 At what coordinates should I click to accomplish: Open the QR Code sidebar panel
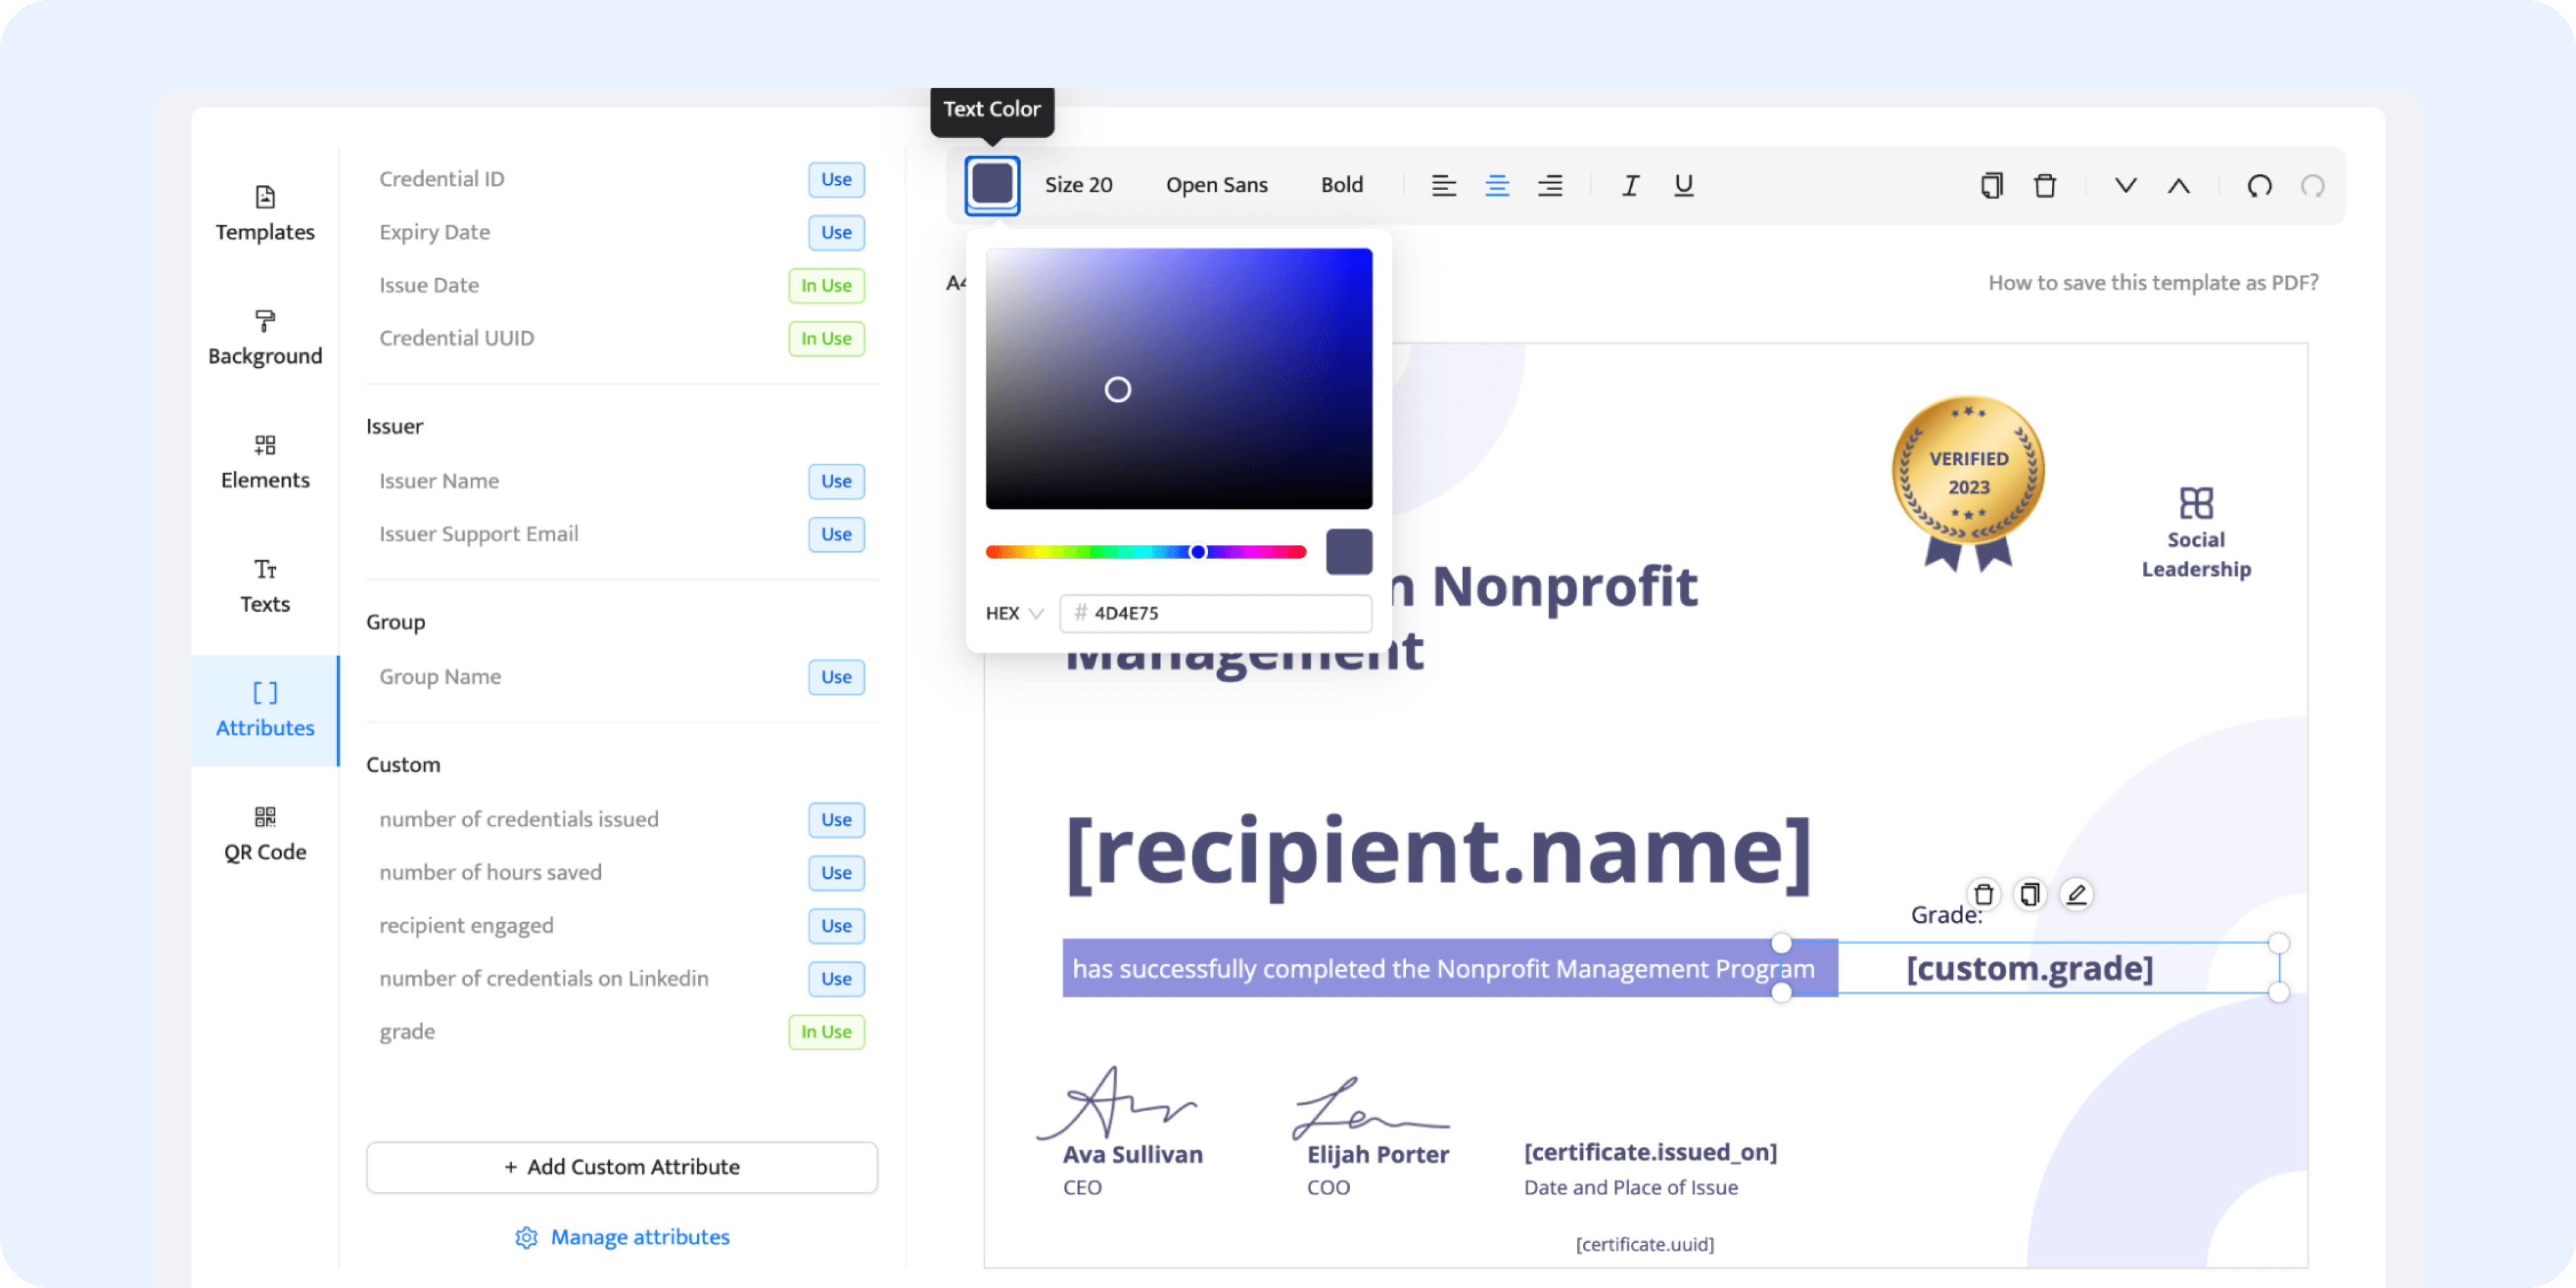(x=265, y=834)
